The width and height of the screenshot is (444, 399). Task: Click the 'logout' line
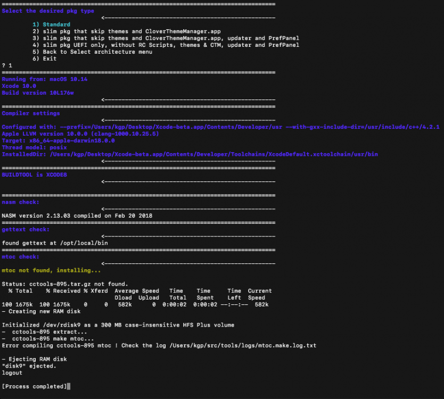coord(12,373)
